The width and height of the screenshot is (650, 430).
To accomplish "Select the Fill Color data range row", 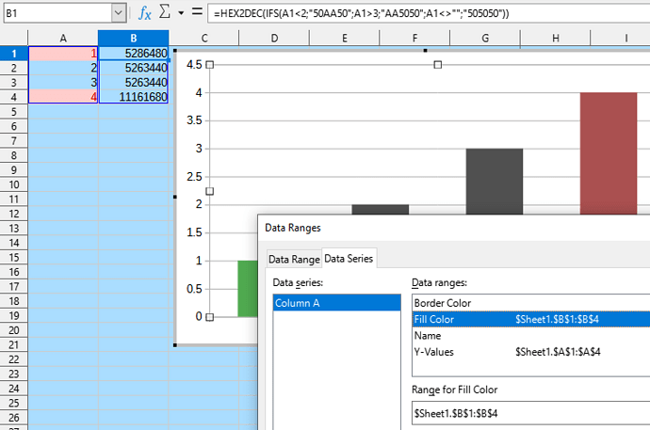I will click(531, 319).
